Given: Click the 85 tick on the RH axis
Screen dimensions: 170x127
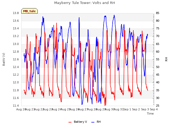Looking at the screenshot, I should point(158,13).
